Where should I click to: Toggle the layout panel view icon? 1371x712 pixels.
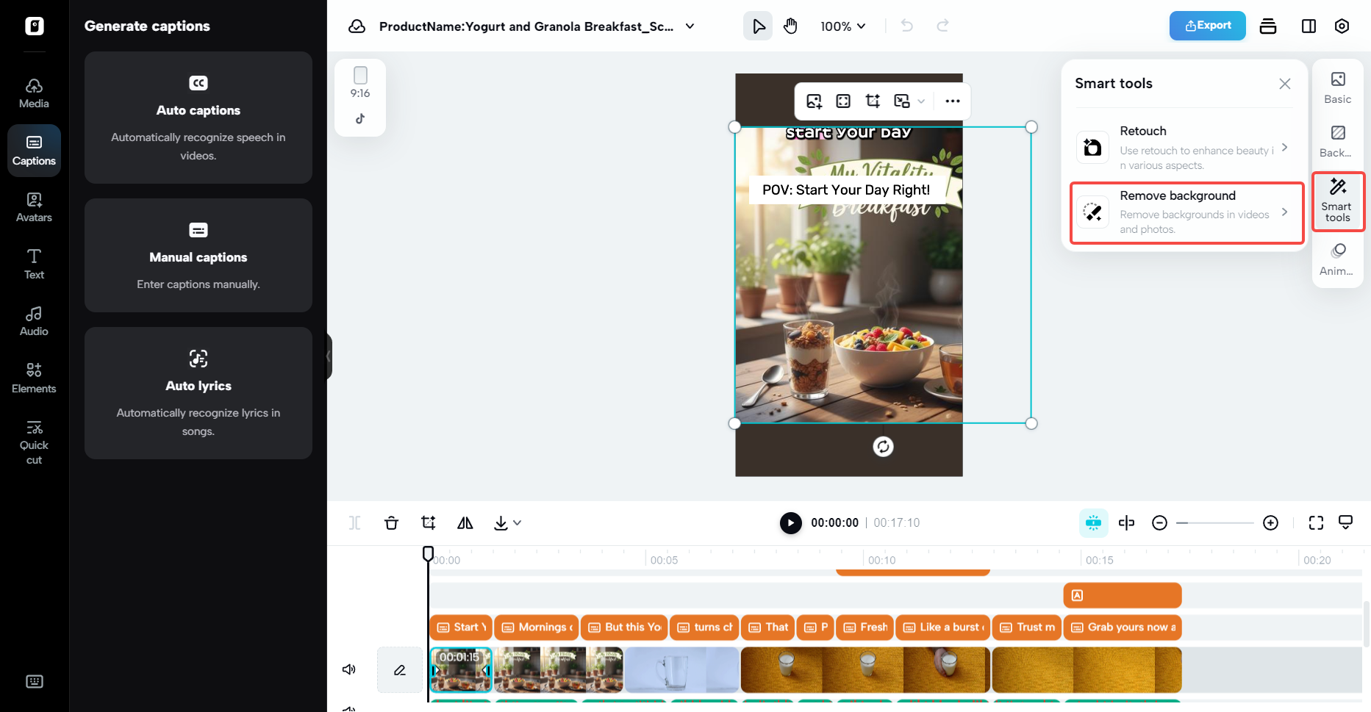coord(1309,26)
